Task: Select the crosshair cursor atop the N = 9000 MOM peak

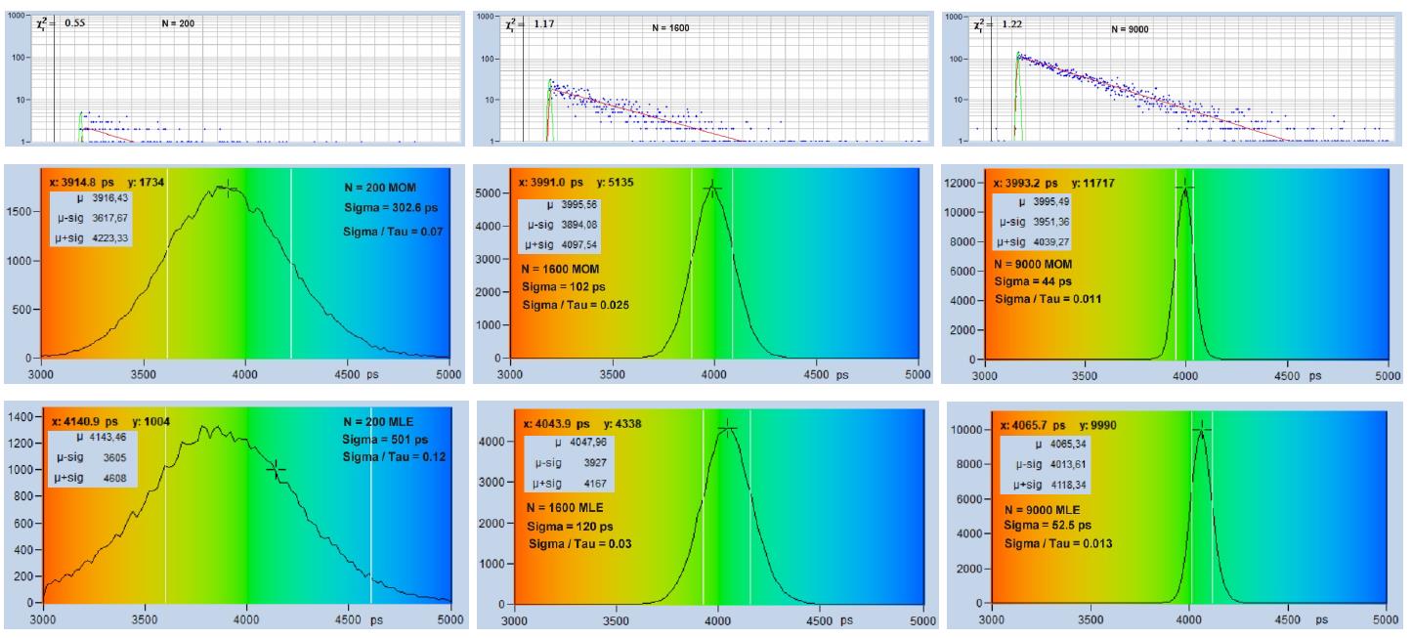Action: tap(1185, 186)
